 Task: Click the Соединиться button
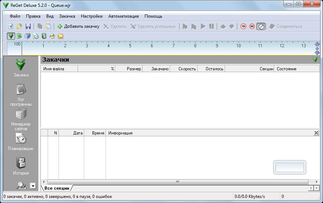point(285,26)
